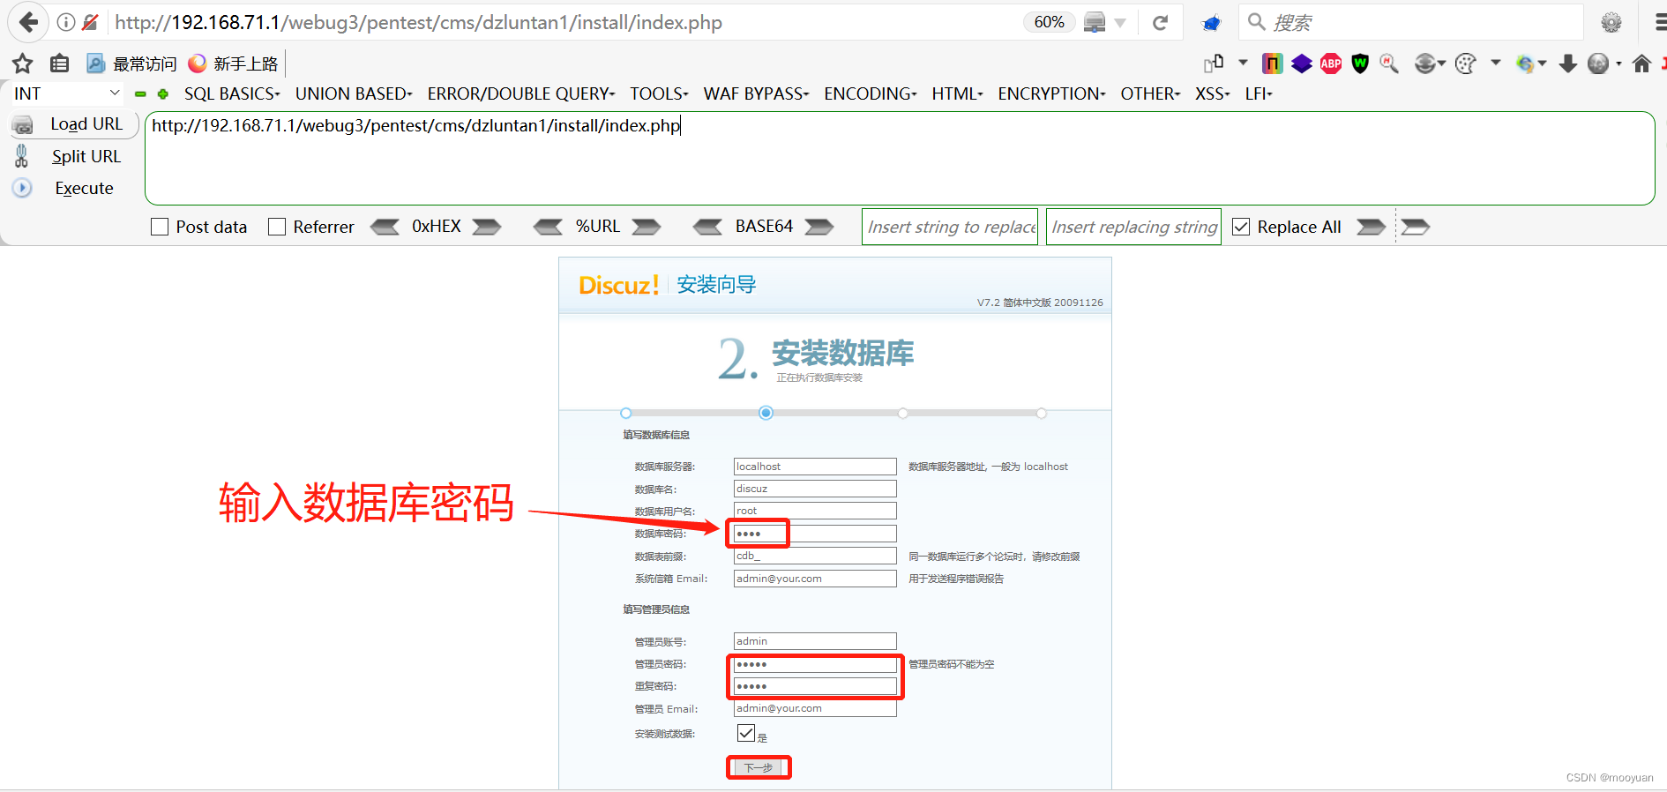The width and height of the screenshot is (1667, 792).
Task: Click the green minus icon in HackBar
Action: tap(140, 93)
